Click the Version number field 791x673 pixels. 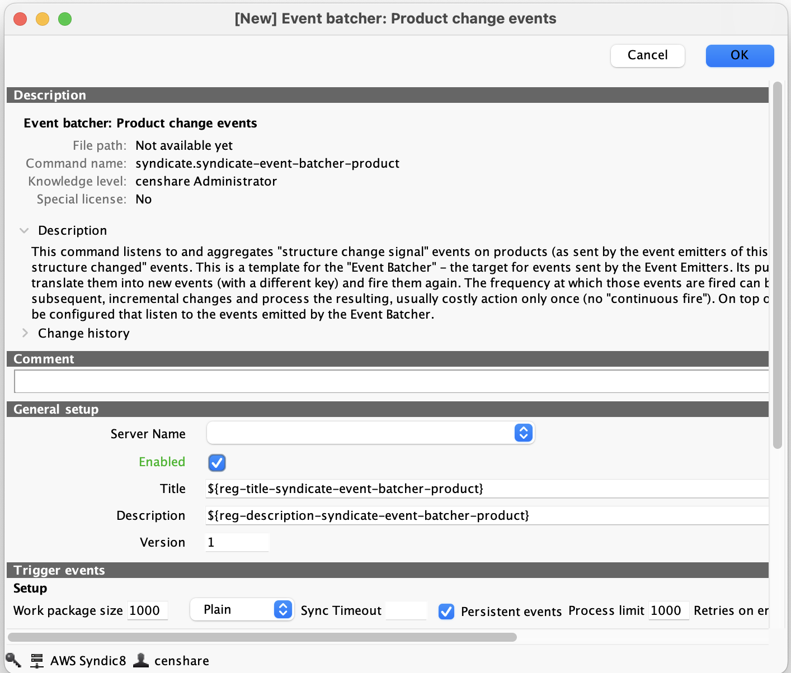(237, 543)
